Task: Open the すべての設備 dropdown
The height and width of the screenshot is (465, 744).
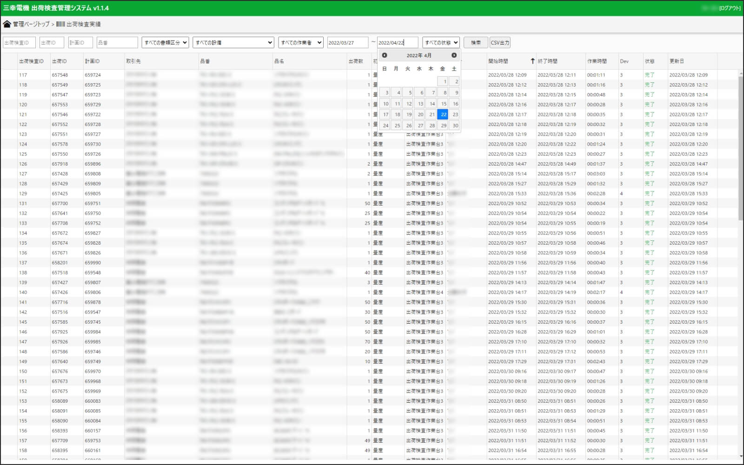Action: [x=233, y=42]
